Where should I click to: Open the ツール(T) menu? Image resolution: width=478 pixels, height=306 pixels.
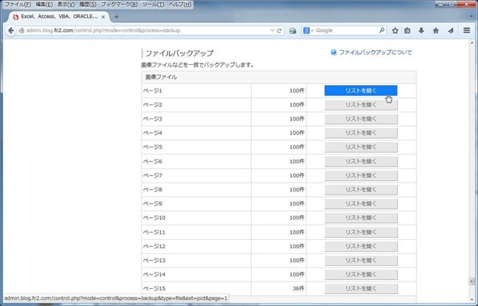[153, 4]
